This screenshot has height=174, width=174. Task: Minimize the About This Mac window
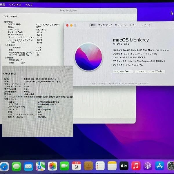[71, 25]
